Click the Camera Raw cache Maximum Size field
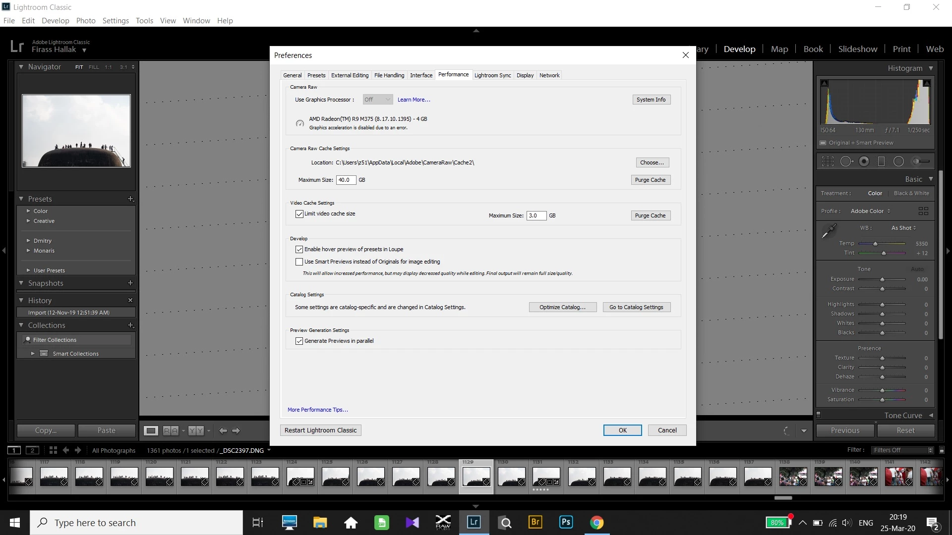Screen dimensions: 952x535 click(346, 180)
